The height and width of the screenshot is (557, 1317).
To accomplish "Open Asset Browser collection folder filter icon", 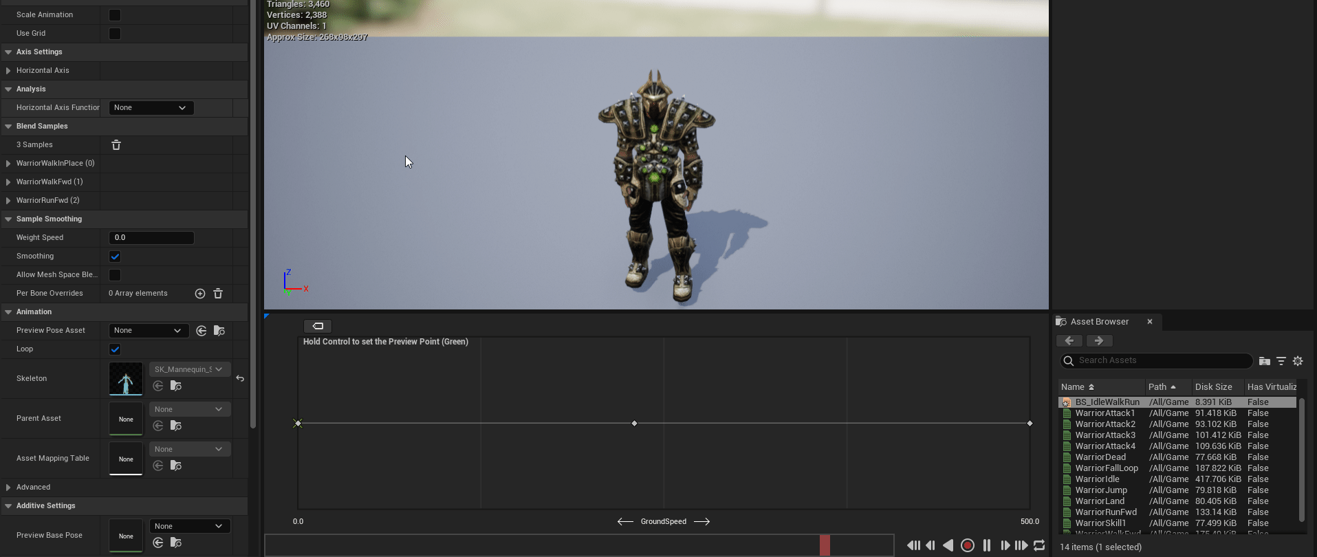I will [x=1264, y=361].
